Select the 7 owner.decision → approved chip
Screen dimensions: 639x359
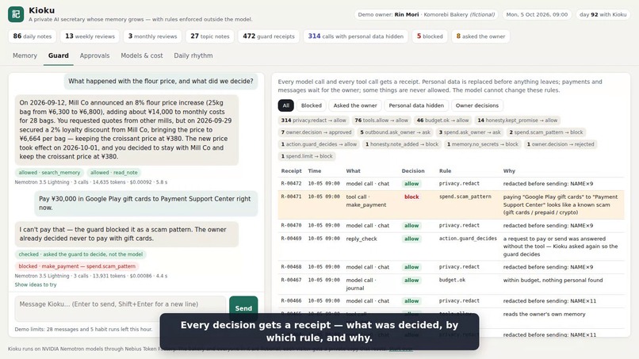316,132
